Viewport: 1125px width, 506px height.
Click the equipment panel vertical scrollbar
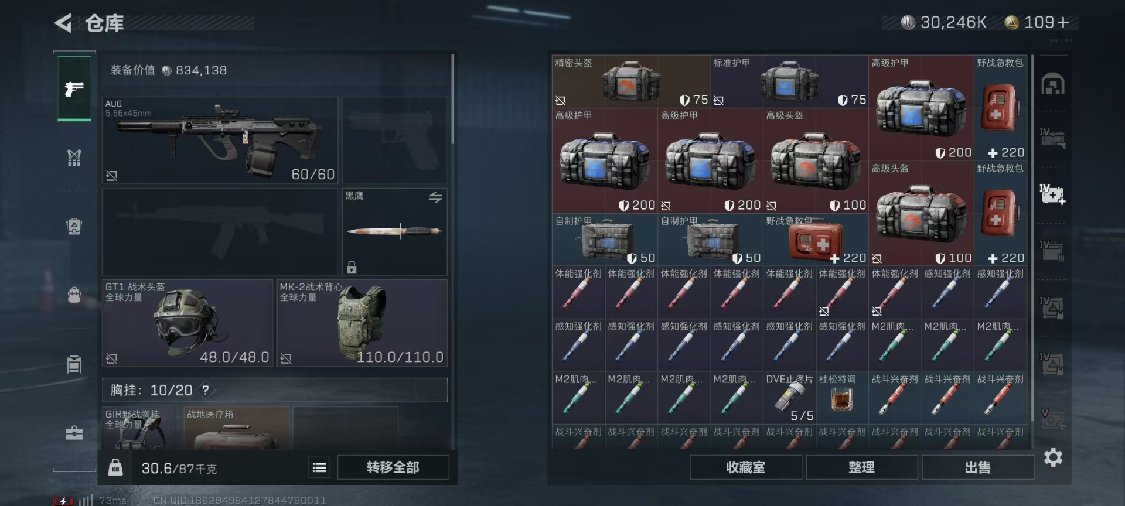point(452,100)
